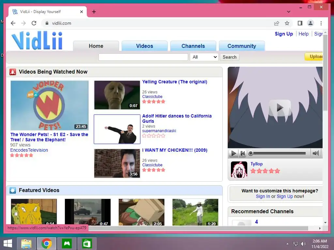
Task: Show hidden system tray icons
Action: (288, 244)
